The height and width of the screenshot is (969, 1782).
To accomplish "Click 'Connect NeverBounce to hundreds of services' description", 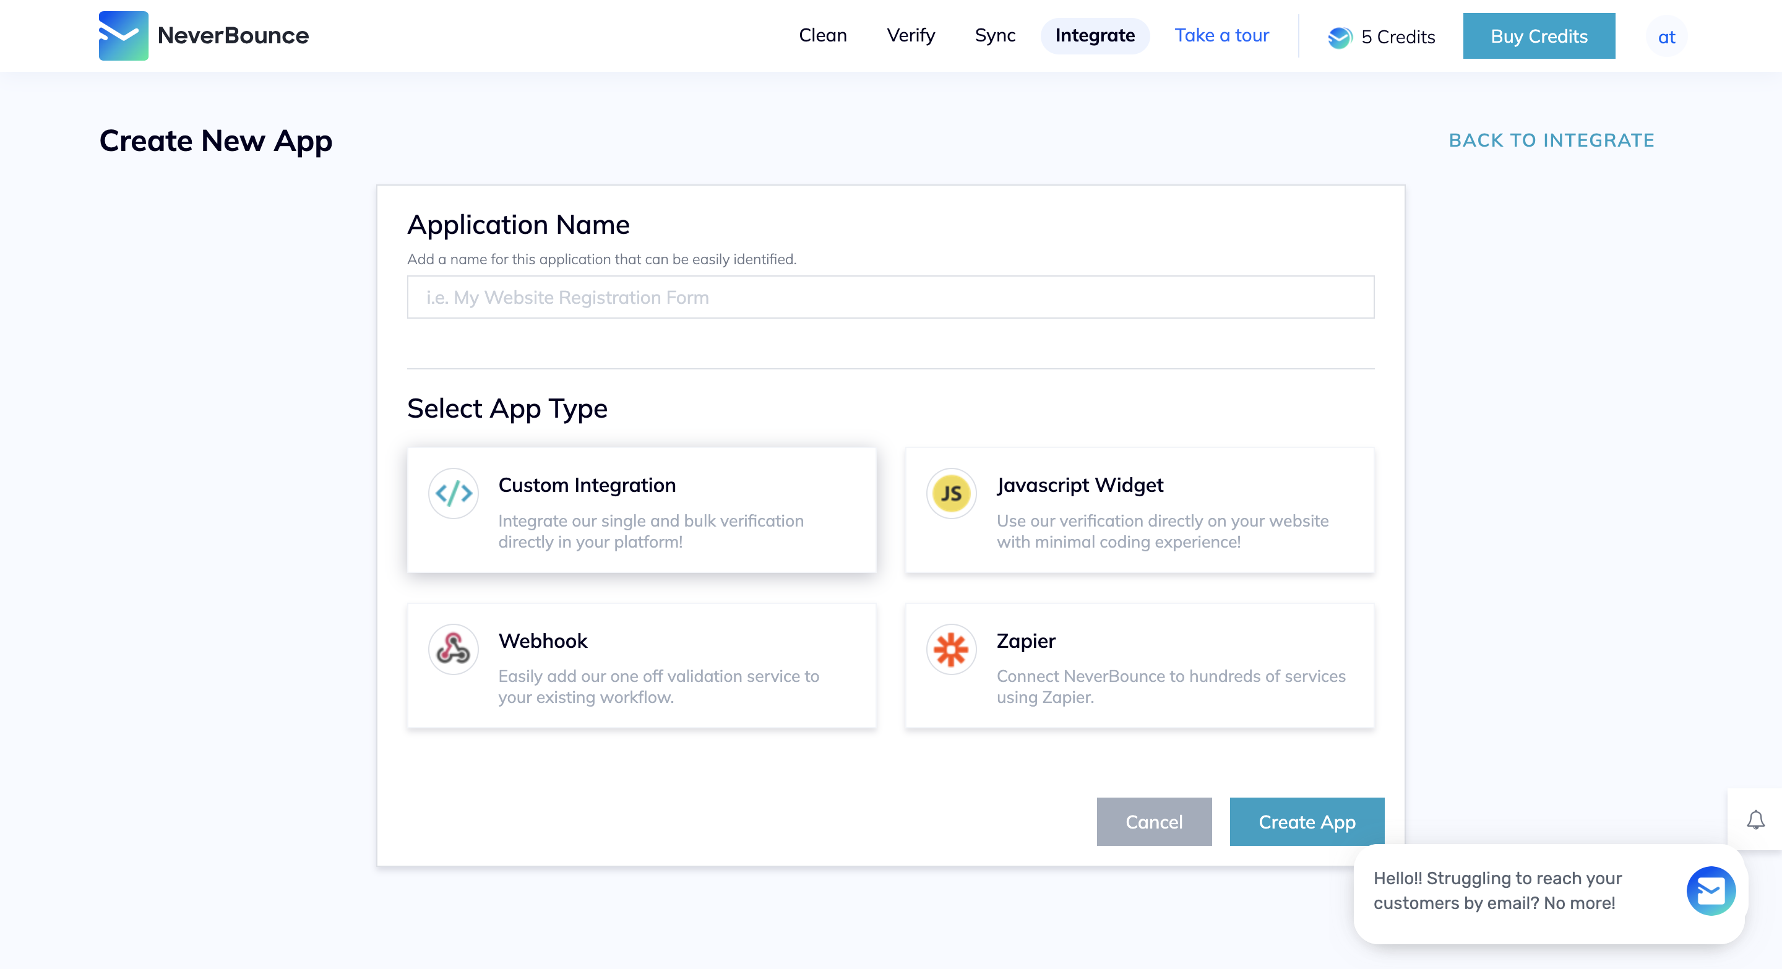I will click(x=1171, y=686).
